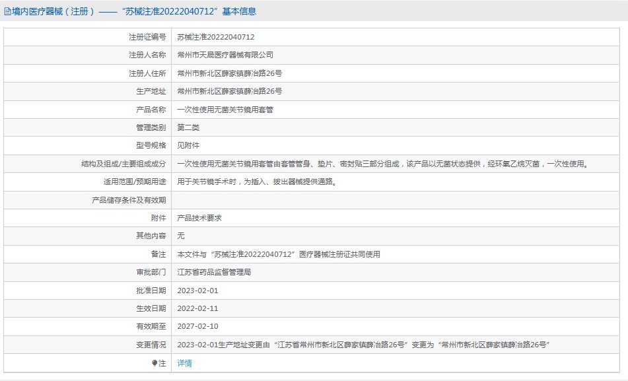Click the 备注 remark text 本文件与
Image resolution: width=628 pixels, height=381 pixels.
click(x=279, y=254)
